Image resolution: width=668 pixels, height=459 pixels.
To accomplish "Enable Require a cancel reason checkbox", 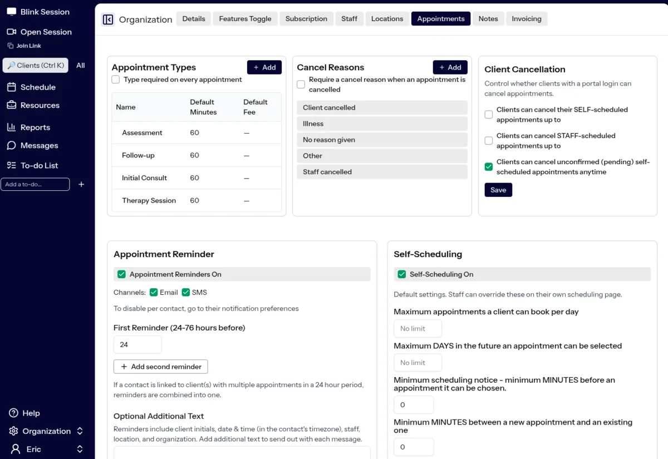I will [301, 85].
